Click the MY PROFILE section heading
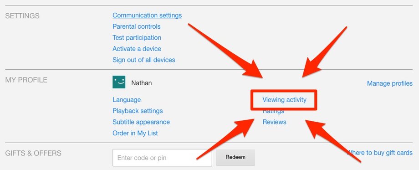419x170 pixels. [26, 80]
